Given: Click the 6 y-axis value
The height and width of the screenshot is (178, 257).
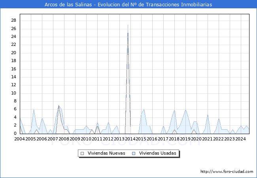Looking at the screenshot, I should [15, 109].
